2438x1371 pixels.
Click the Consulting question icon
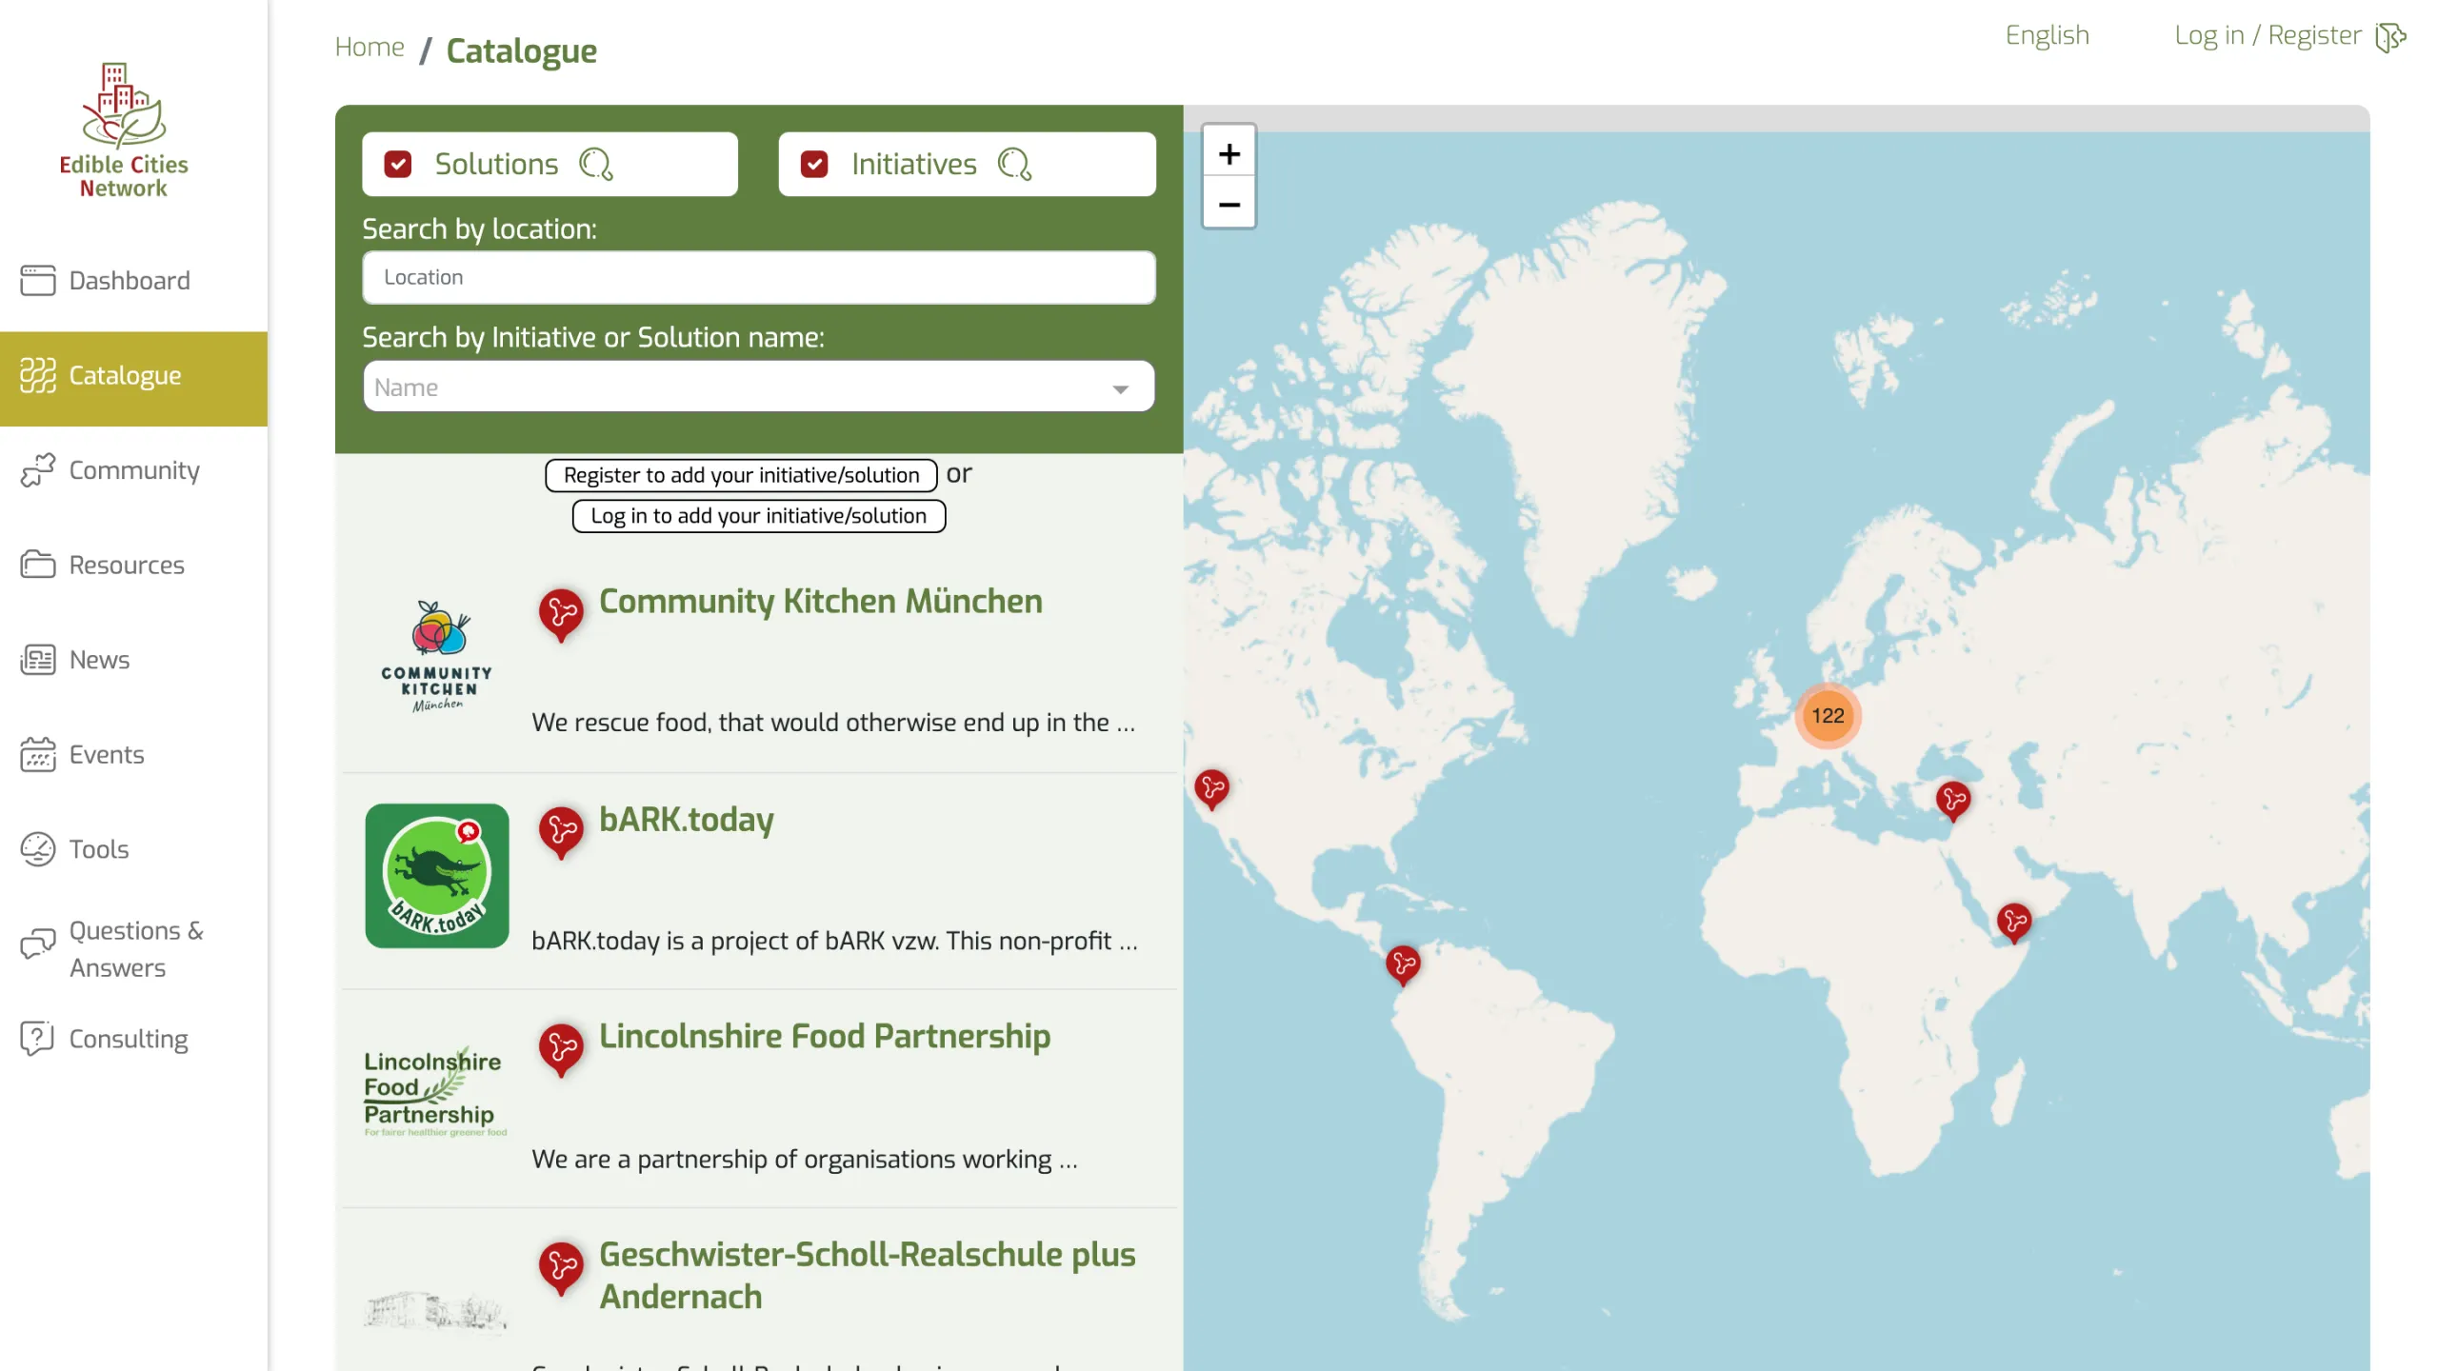[x=38, y=1039]
